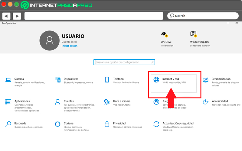
Task: Click Se requiere atención under Windows Update
Action: [x=200, y=46]
